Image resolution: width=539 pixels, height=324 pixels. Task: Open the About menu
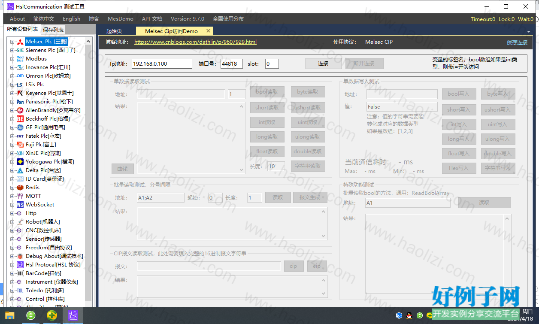(x=17, y=19)
